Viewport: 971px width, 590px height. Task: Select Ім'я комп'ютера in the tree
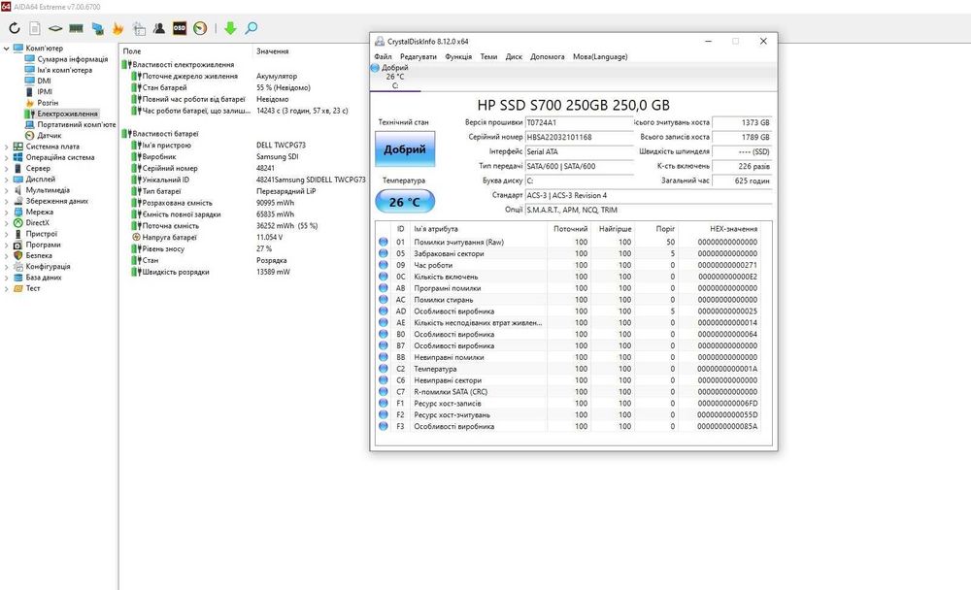point(65,70)
